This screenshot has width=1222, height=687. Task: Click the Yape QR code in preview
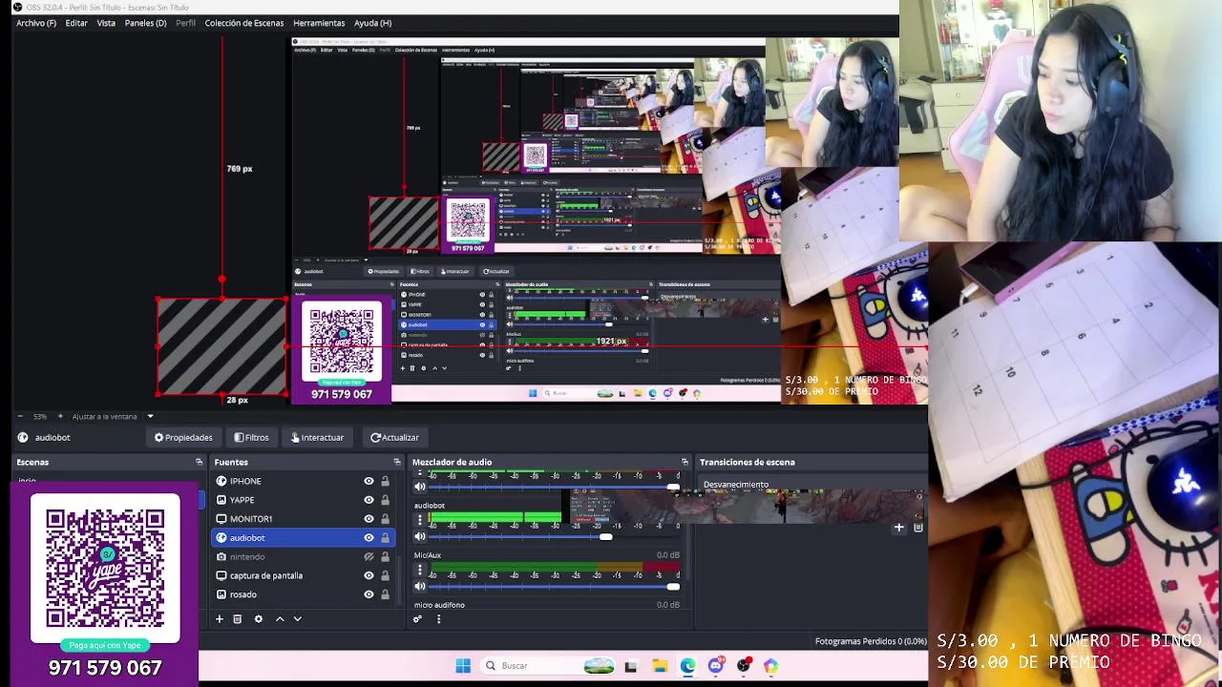(341, 341)
